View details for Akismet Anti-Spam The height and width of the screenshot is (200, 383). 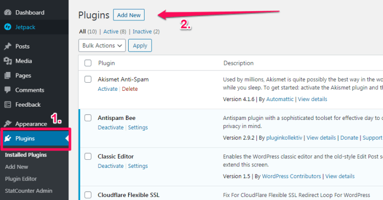coord(313,99)
